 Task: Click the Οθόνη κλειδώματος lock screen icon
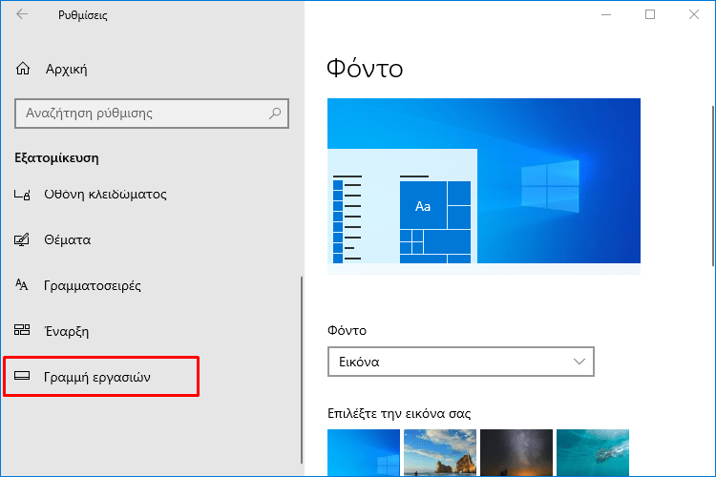coord(22,195)
